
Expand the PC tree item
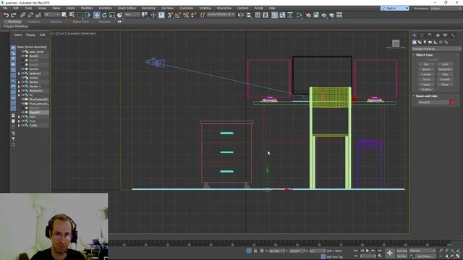(19, 95)
